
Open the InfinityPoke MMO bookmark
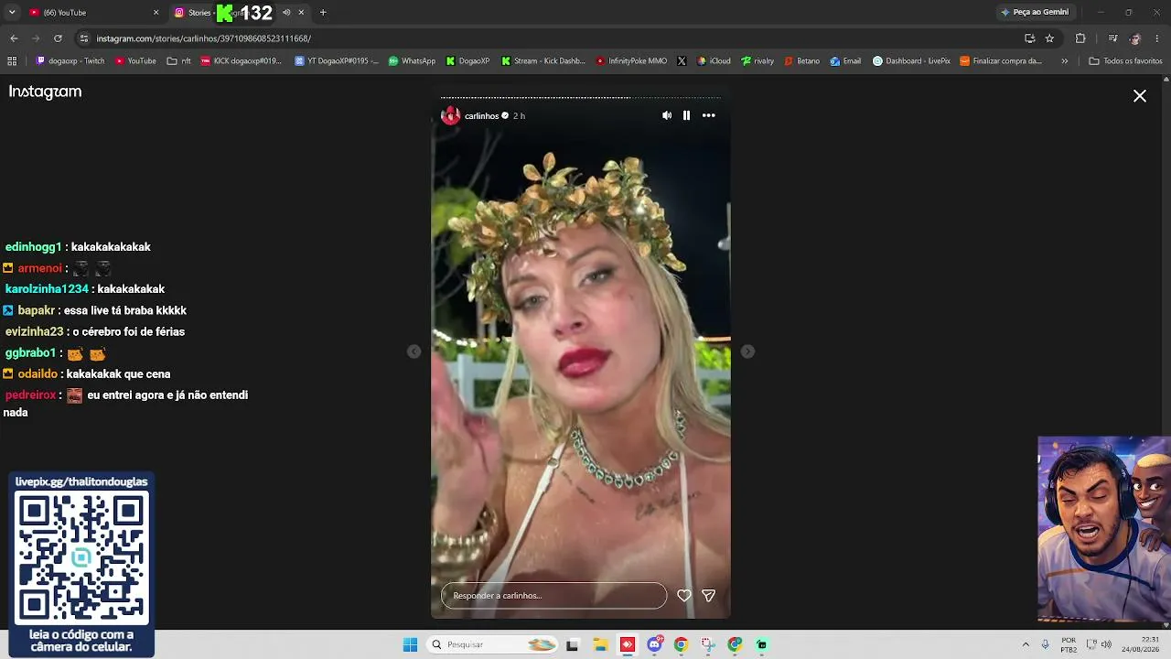click(631, 61)
